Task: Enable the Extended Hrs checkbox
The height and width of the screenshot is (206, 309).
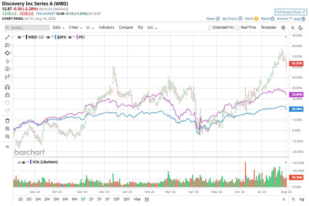Action: pyautogui.click(x=210, y=28)
